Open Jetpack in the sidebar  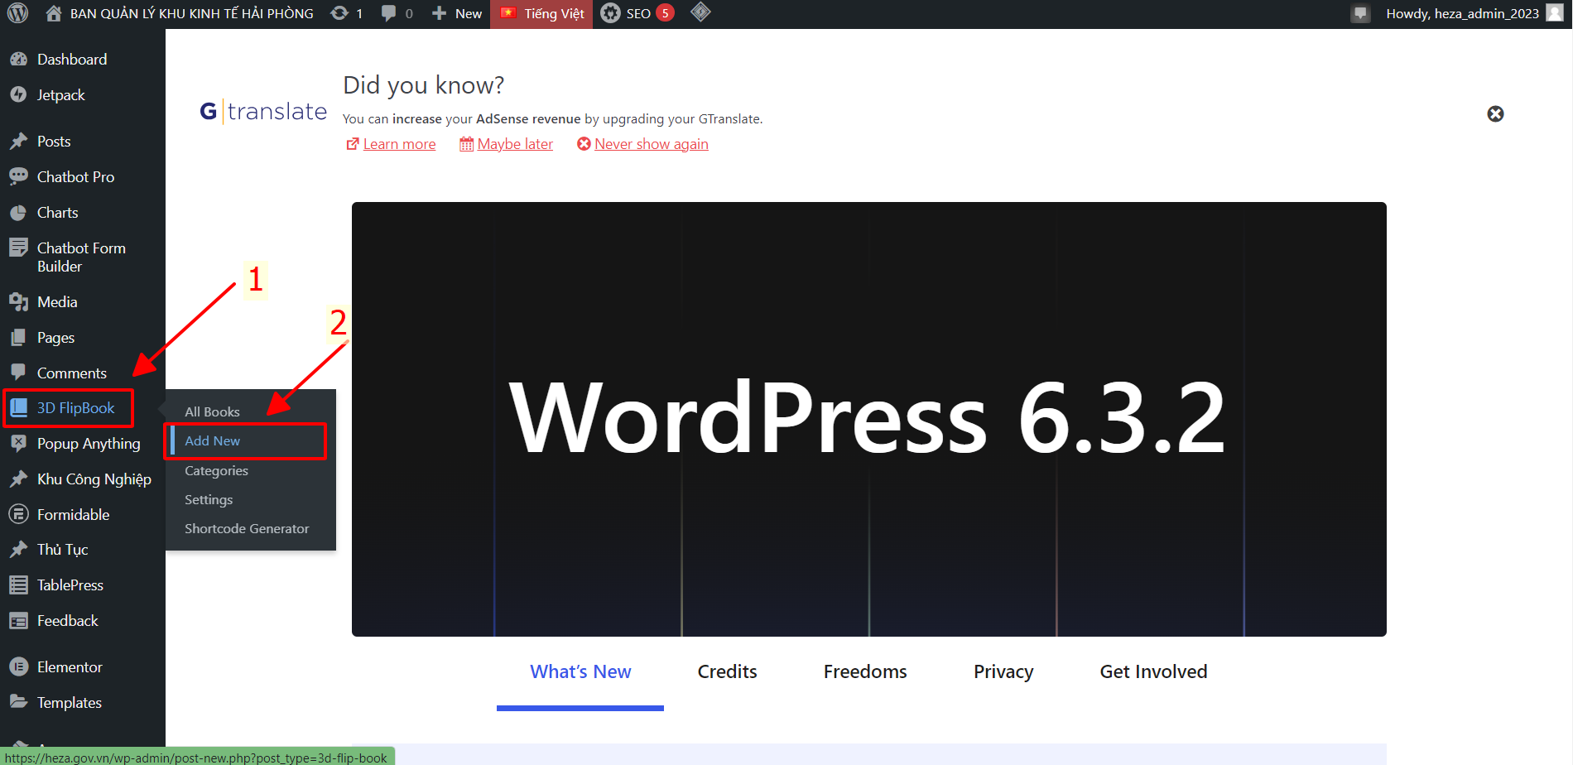click(x=60, y=95)
